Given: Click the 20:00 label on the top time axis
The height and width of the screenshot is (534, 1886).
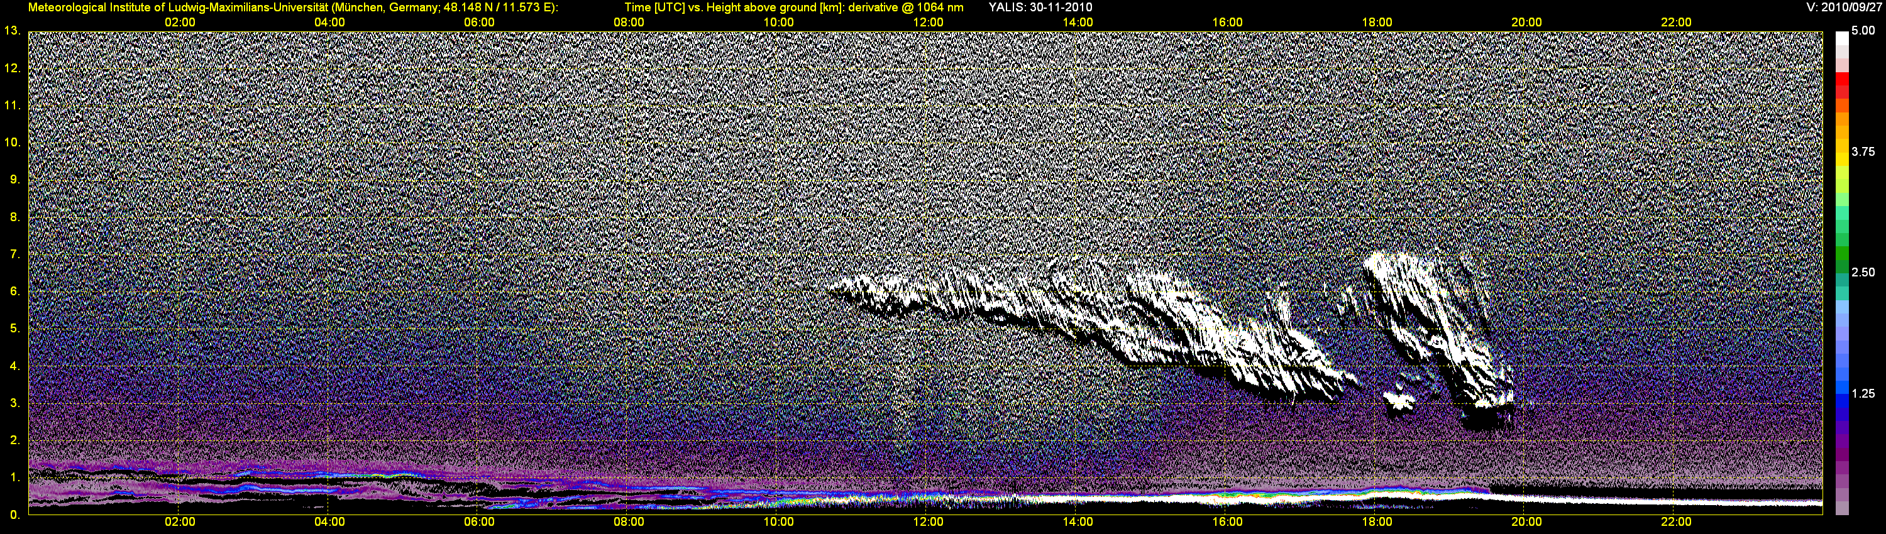Looking at the screenshot, I should [1526, 22].
